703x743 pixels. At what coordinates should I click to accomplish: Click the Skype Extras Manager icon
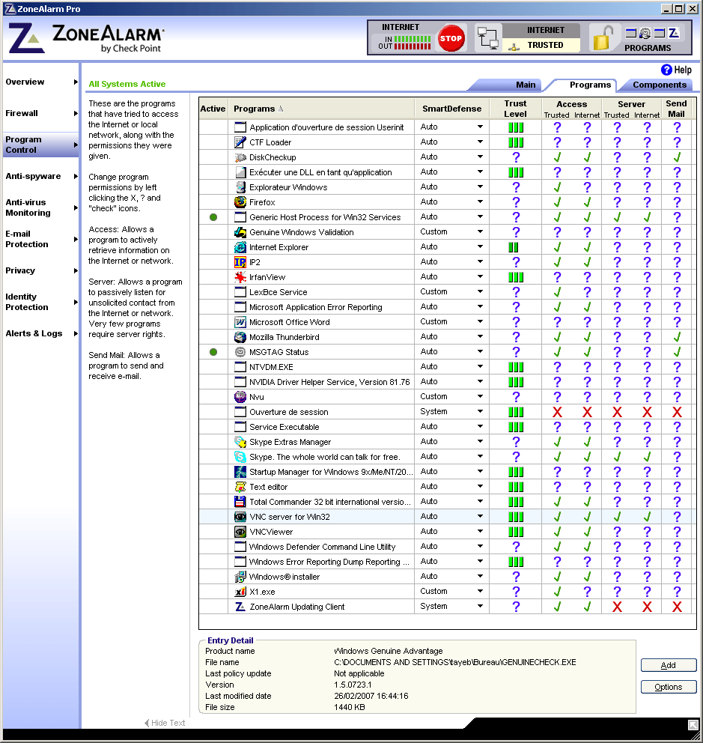coord(240,442)
